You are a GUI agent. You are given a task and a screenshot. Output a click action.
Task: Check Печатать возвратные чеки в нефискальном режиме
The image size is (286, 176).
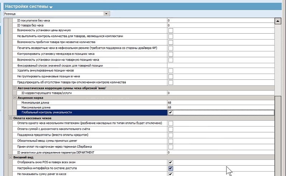(171, 48)
